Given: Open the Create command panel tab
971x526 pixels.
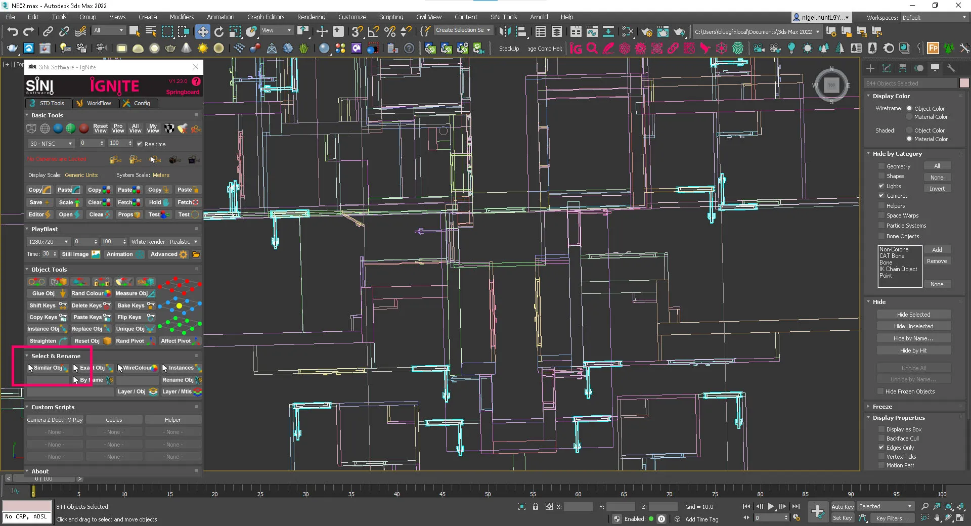Looking at the screenshot, I should coord(870,68).
